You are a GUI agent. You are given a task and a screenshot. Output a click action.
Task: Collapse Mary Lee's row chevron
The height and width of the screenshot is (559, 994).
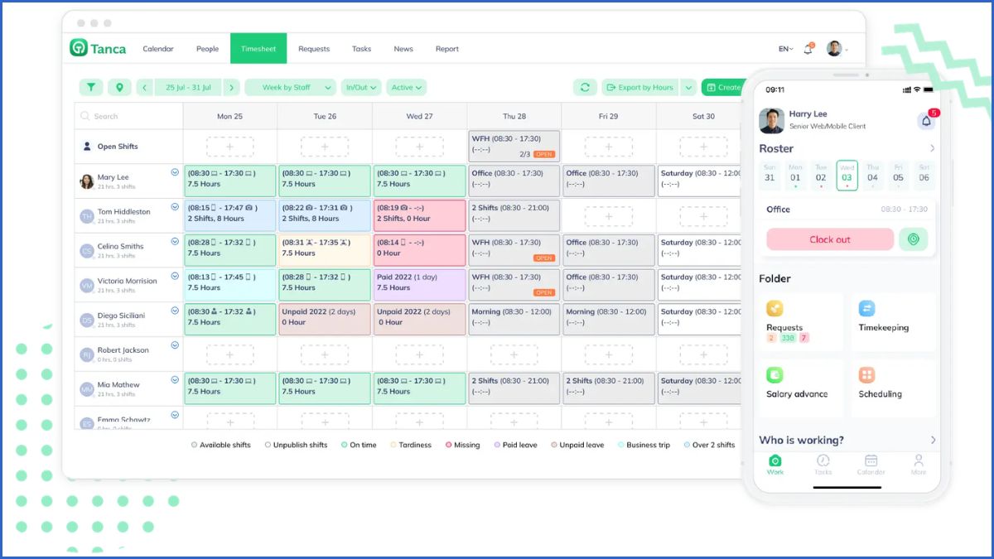tap(173, 174)
